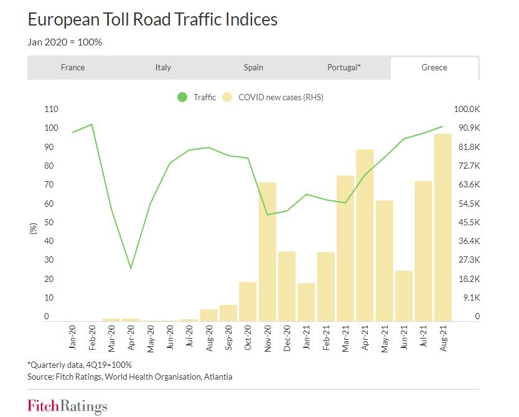Viewport: 519px width, 417px height.
Task: Click the Apr-21 COVID cases bar
Action: [365, 235]
